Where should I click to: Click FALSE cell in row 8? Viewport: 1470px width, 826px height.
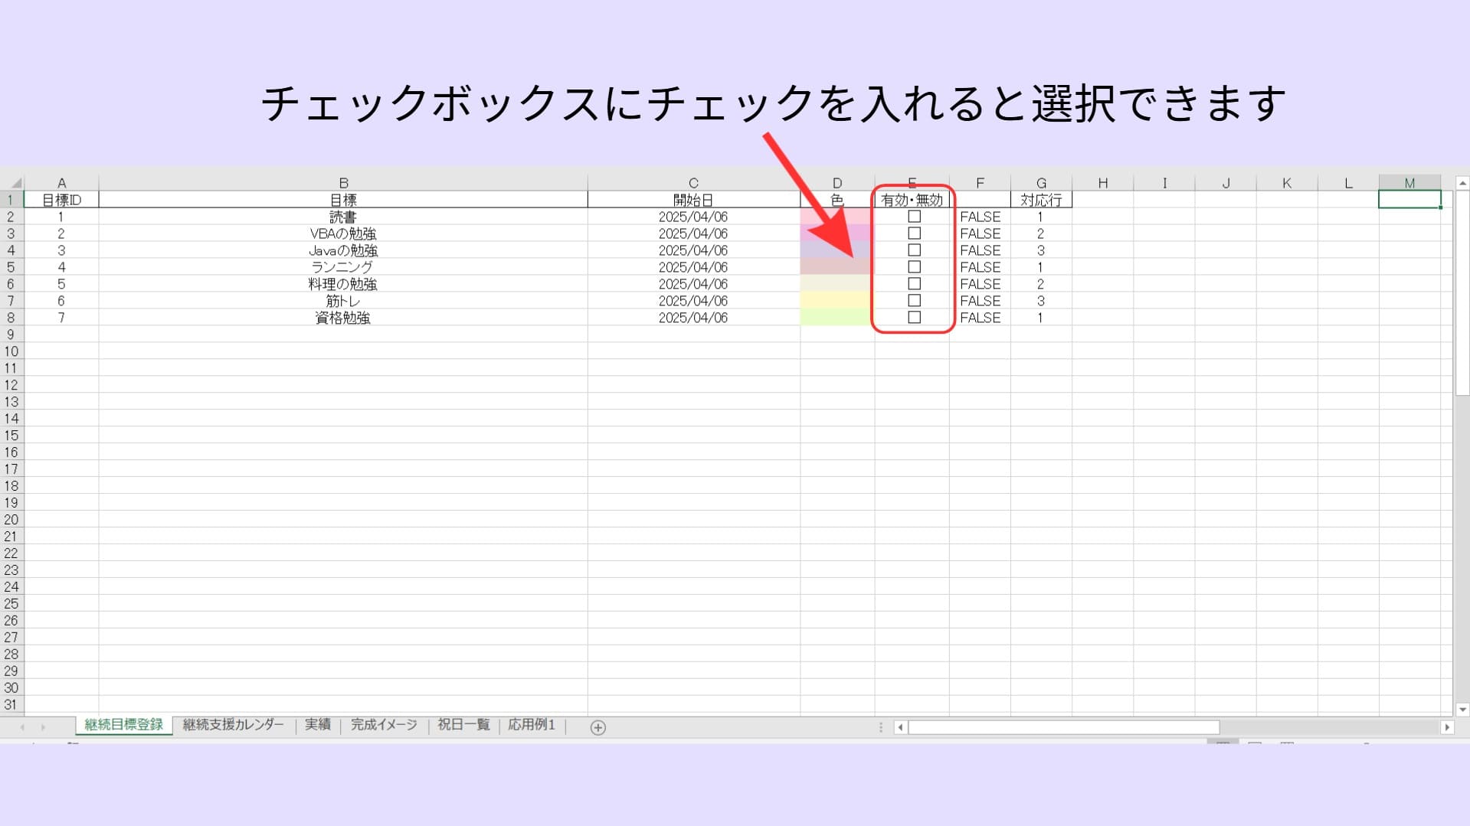(980, 318)
